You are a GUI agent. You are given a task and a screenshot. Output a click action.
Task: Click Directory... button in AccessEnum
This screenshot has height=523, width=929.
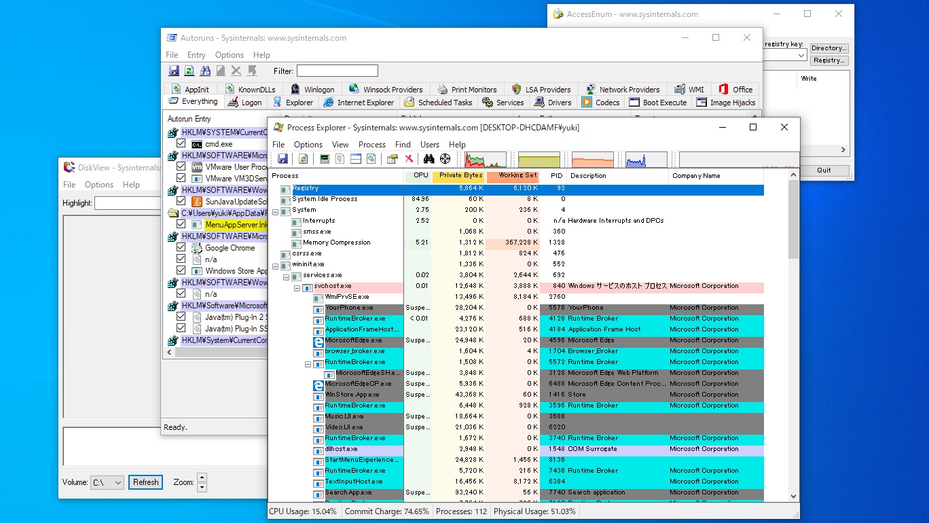pyautogui.click(x=828, y=48)
